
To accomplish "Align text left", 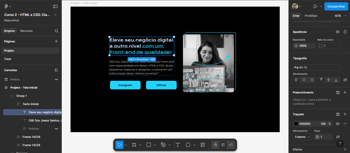I will click(x=297, y=80).
